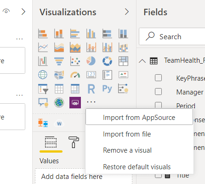Collapse the Visualizations pane chevron
The height and width of the screenshot is (184, 205).
click(127, 12)
